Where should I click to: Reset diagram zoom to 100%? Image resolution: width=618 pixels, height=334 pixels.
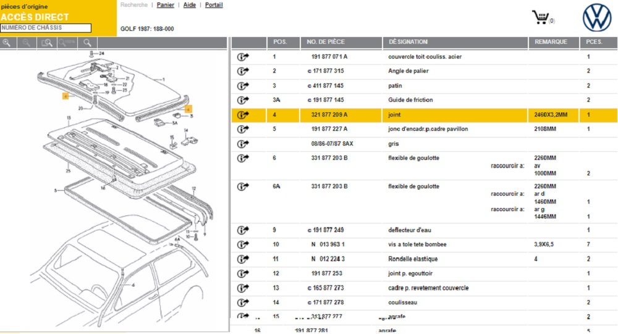[x=67, y=43]
